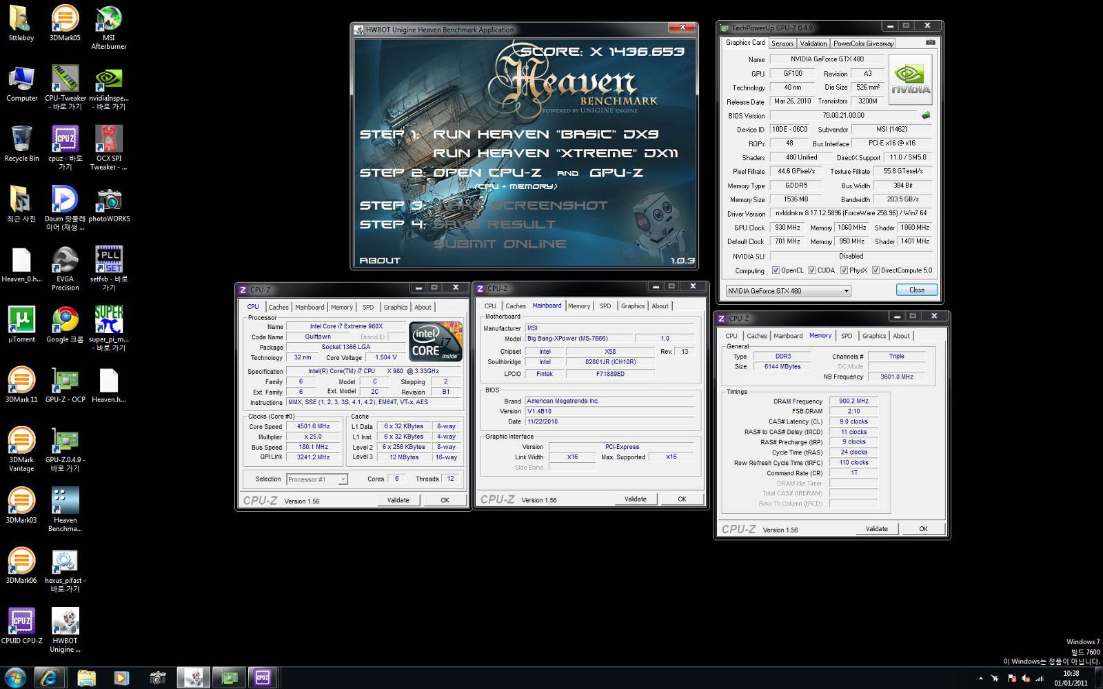Open Windows Explorer folder on taskbar
Image resolution: width=1103 pixels, height=689 pixels.
coord(86,678)
